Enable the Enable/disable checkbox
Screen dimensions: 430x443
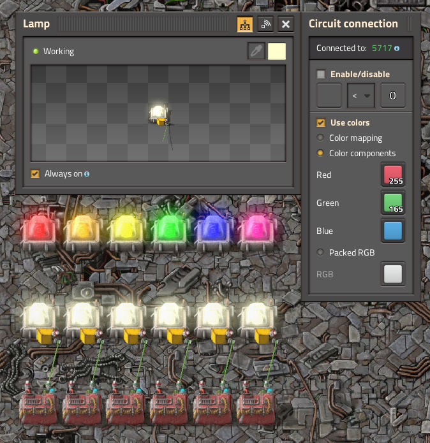pos(321,74)
